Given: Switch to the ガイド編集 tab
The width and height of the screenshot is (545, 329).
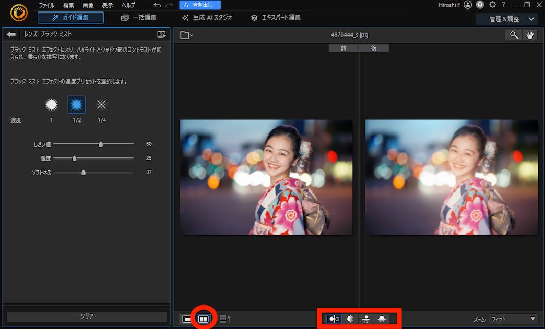Looking at the screenshot, I should (x=71, y=17).
